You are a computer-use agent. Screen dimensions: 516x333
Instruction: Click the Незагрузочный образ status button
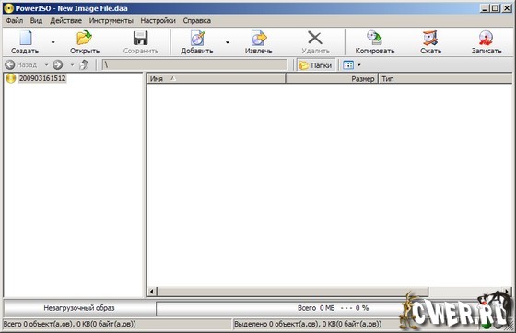(79, 308)
